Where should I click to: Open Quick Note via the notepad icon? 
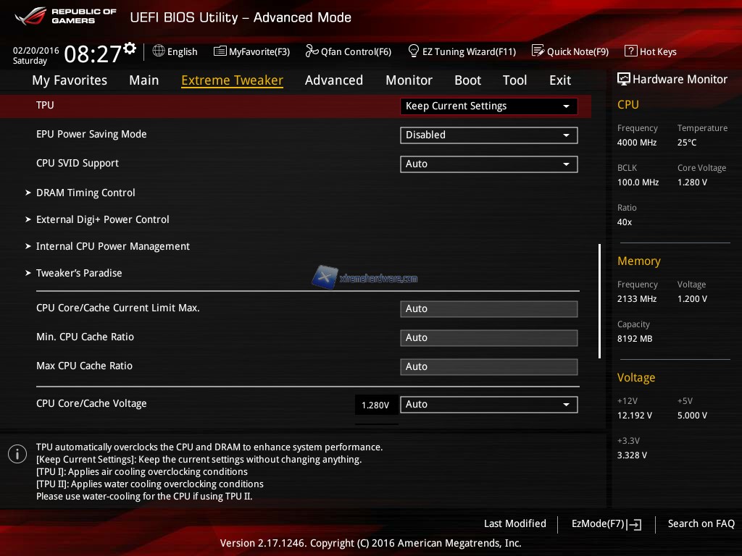point(538,51)
